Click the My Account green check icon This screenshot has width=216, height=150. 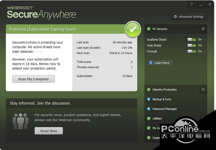[x=149, y=128]
